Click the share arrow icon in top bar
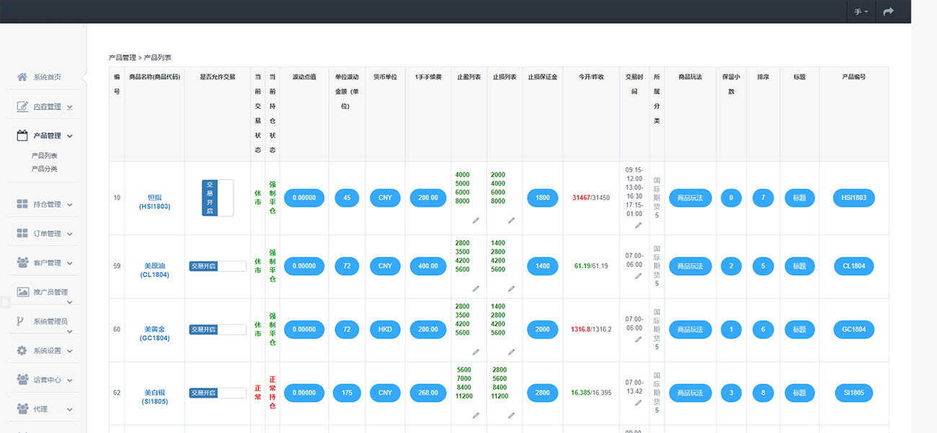The image size is (937, 433). 888,12
